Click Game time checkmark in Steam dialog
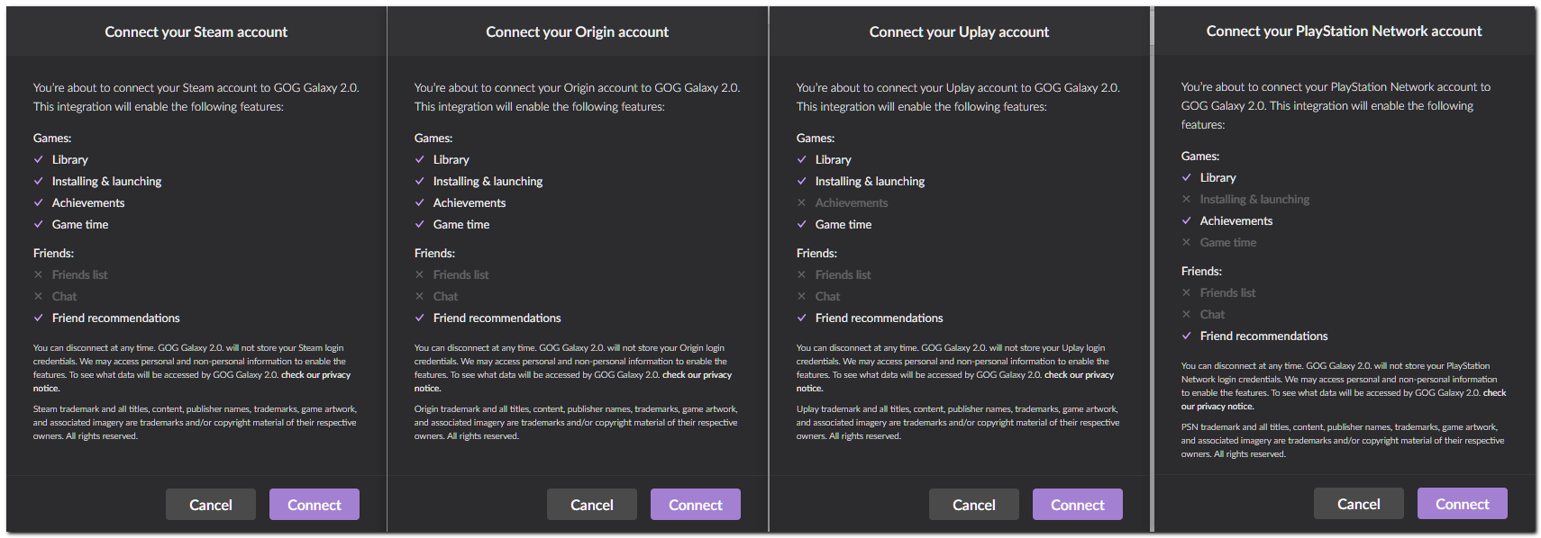Image resolution: width=1541 pixels, height=538 pixels. click(x=39, y=224)
